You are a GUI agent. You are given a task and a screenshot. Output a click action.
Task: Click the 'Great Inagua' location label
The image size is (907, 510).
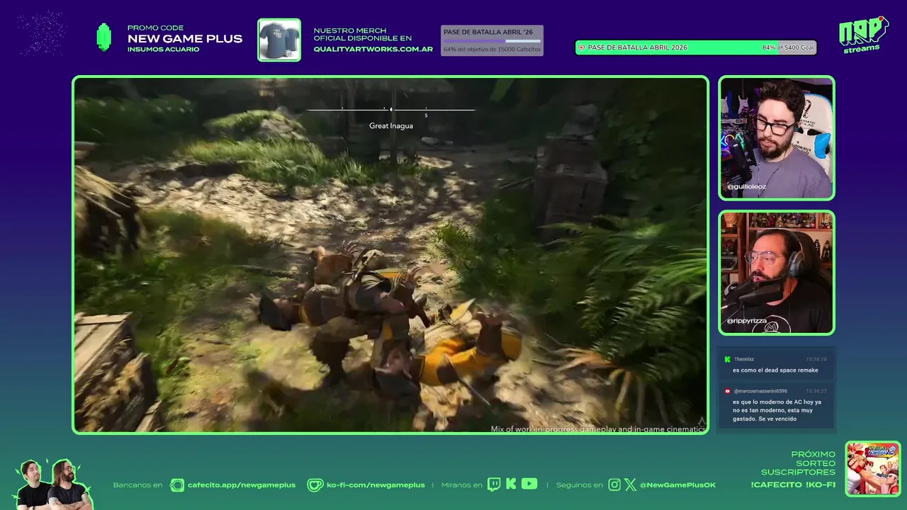click(391, 126)
